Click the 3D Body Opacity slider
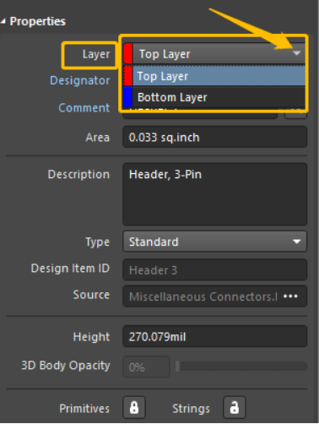319x424 pixels. coord(241,366)
